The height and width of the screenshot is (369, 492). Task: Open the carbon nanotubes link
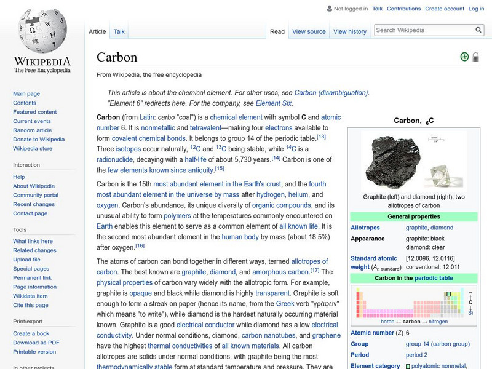coord(269,335)
